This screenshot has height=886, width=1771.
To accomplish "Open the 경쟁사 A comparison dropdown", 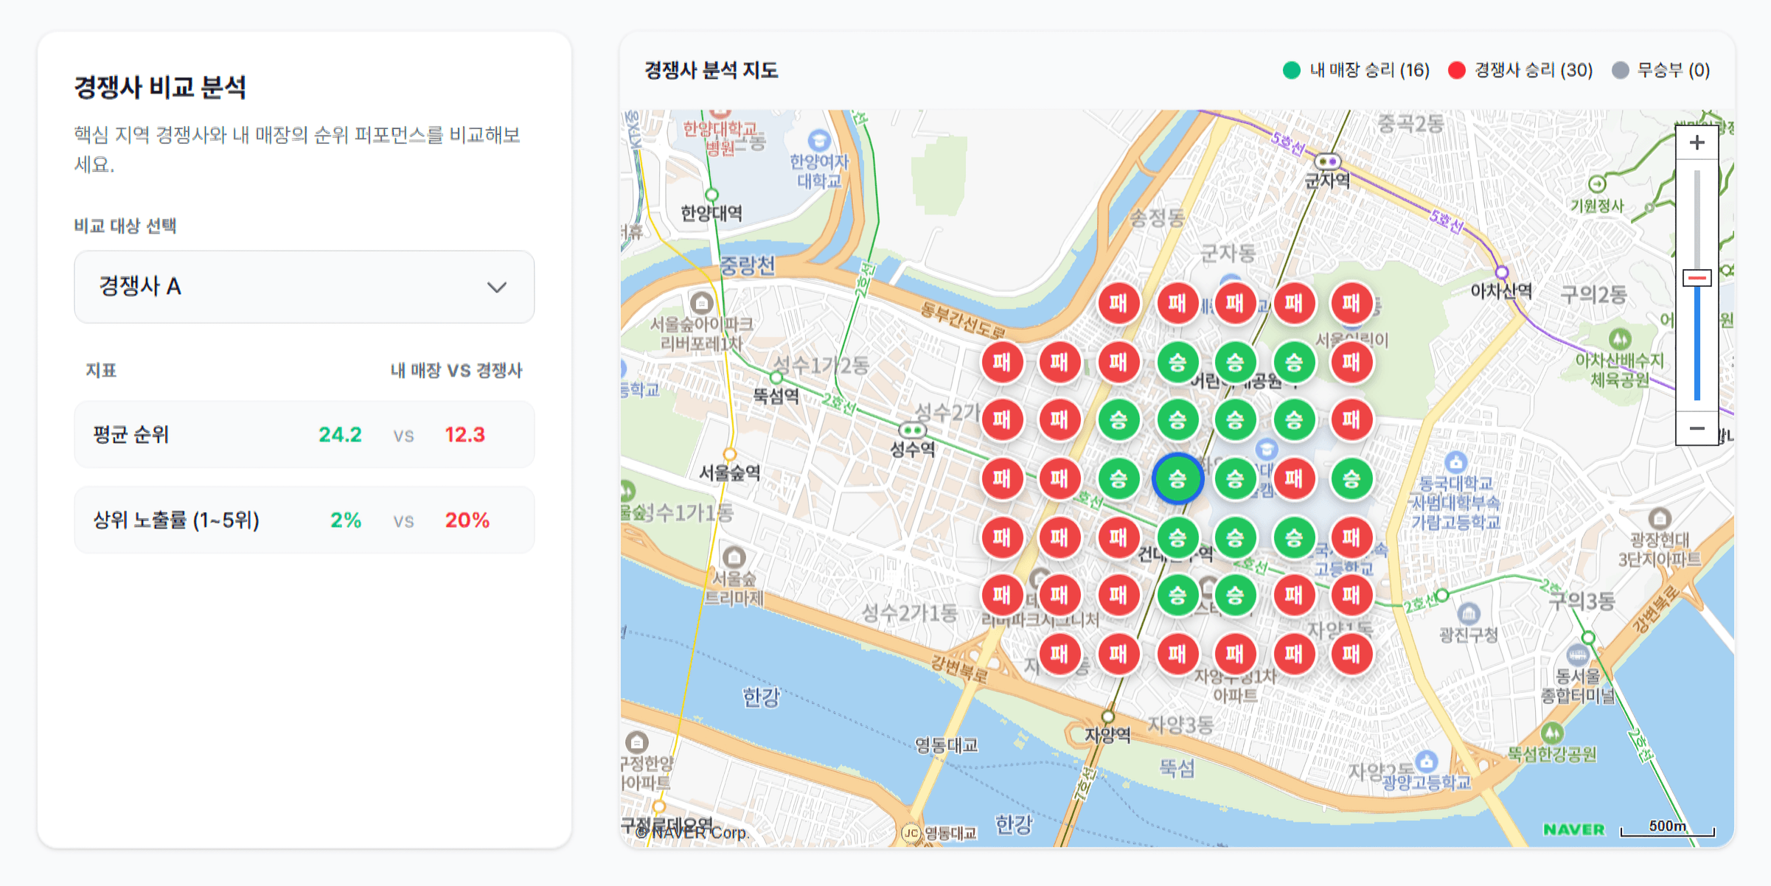I will pos(304,287).
